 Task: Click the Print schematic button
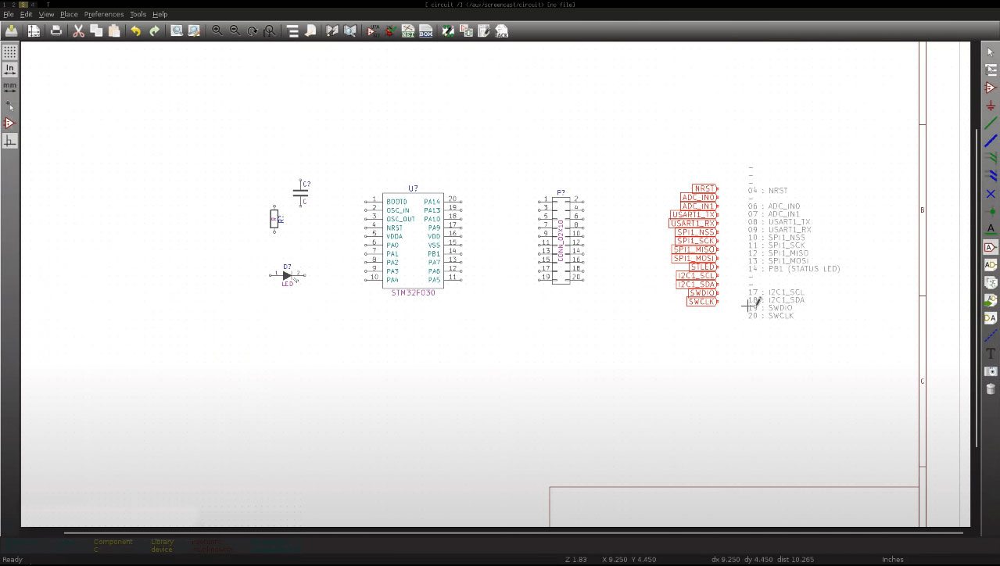point(56,31)
